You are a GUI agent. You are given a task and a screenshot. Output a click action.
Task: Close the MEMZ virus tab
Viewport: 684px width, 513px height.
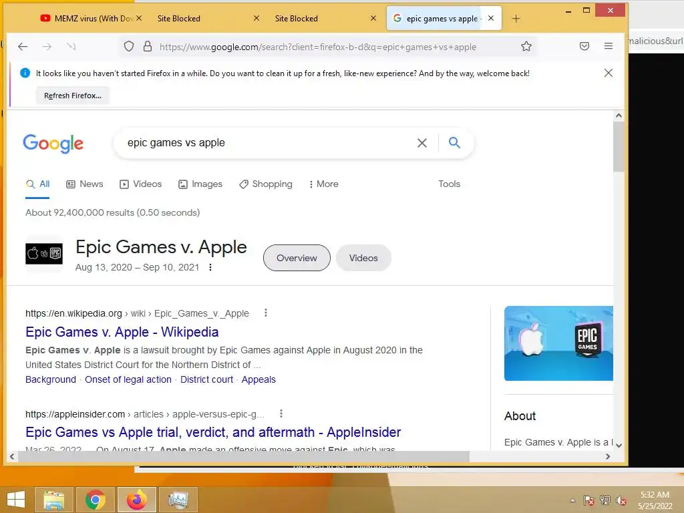pyautogui.click(x=139, y=18)
